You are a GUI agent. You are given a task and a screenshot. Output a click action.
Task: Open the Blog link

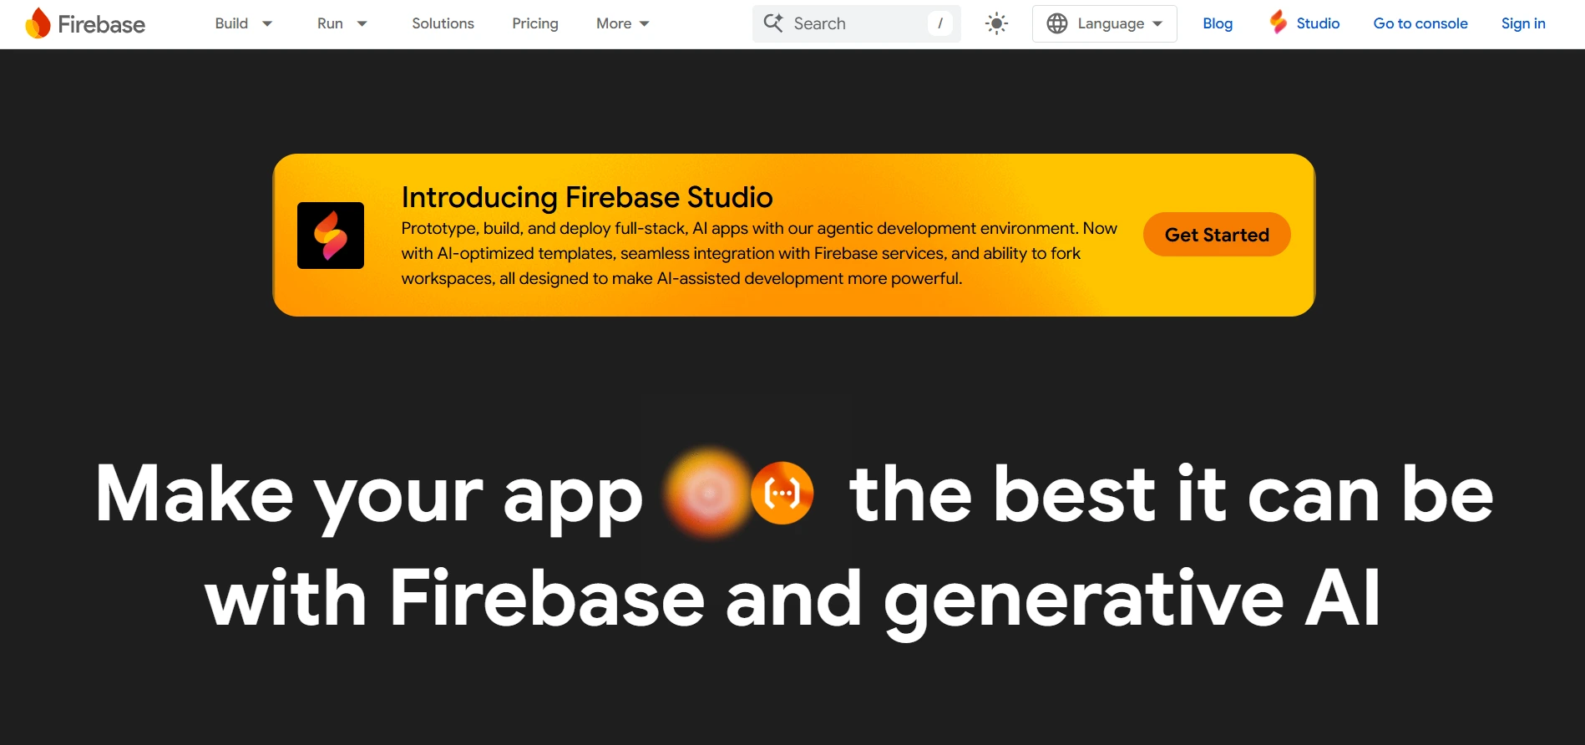[1218, 23]
